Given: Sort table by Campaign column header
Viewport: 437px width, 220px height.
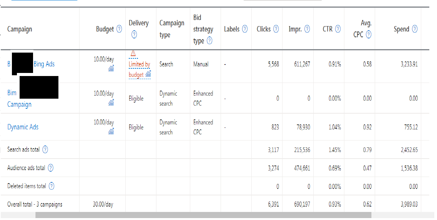Looking at the screenshot, I should click(x=20, y=29).
